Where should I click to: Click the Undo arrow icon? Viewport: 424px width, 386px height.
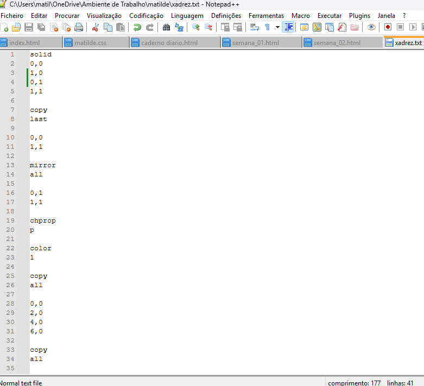point(137,27)
